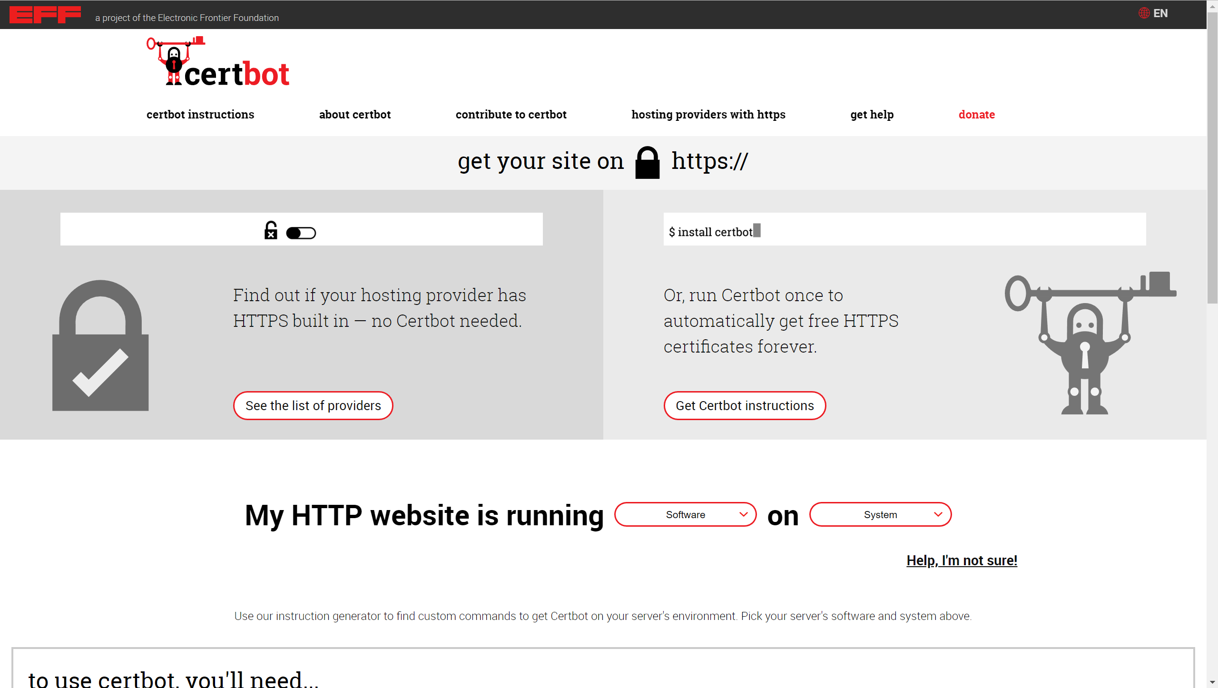Expand the System dropdown
This screenshot has height=688, width=1218.
880,514
